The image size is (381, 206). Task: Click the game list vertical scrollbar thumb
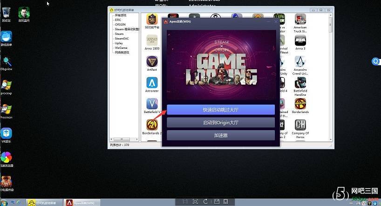330,25
